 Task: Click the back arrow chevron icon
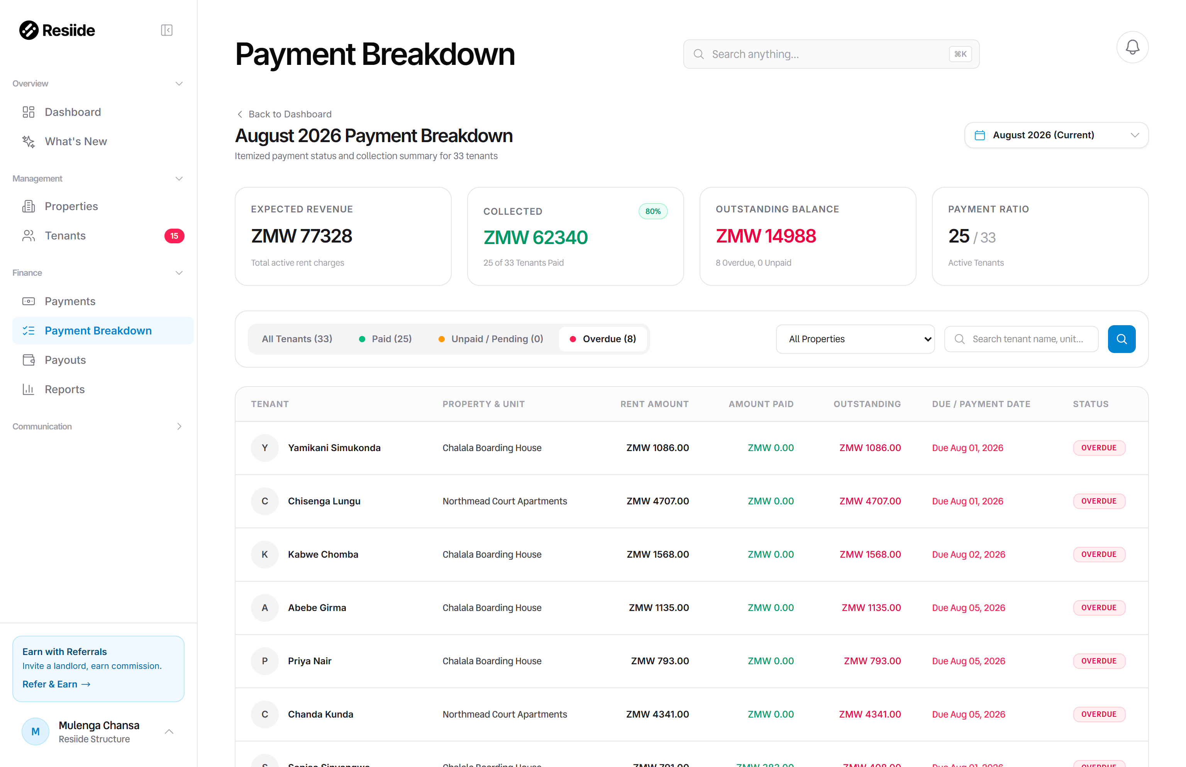click(x=239, y=114)
